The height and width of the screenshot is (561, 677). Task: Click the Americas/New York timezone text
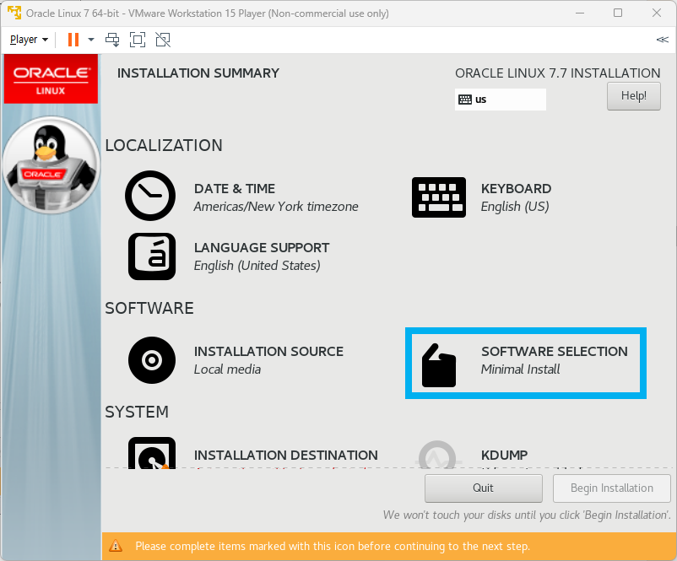pyautogui.click(x=276, y=207)
